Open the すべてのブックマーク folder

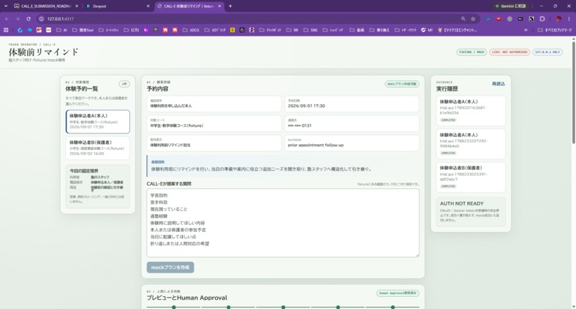point(555,30)
